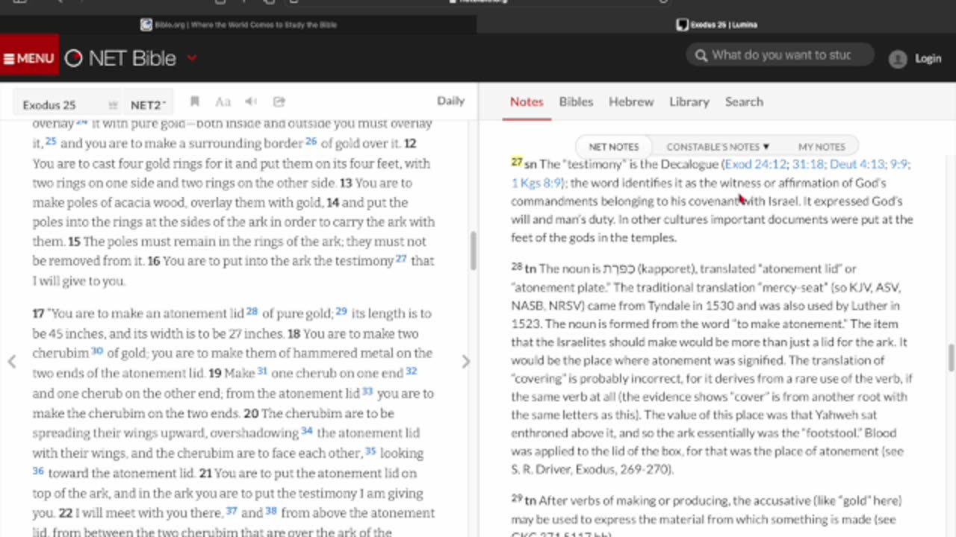Click the Deut 4:13 reference link
Image resolution: width=956 pixels, height=537 pixels.
pyautogui.click(x=857, y=164)
